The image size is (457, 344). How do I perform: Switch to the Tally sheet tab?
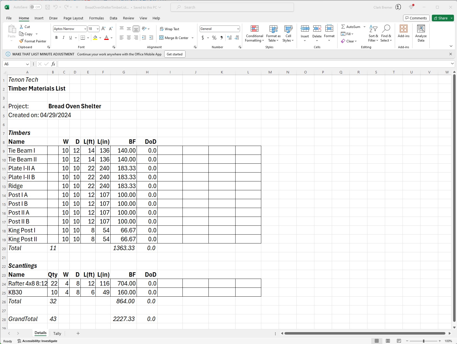pyautogui.click(x=57, y=333)
